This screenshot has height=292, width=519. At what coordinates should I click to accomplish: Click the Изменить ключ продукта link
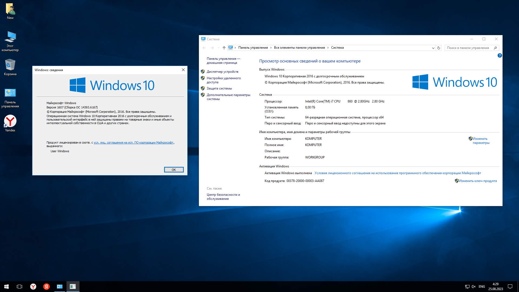(x=478, y=181)
